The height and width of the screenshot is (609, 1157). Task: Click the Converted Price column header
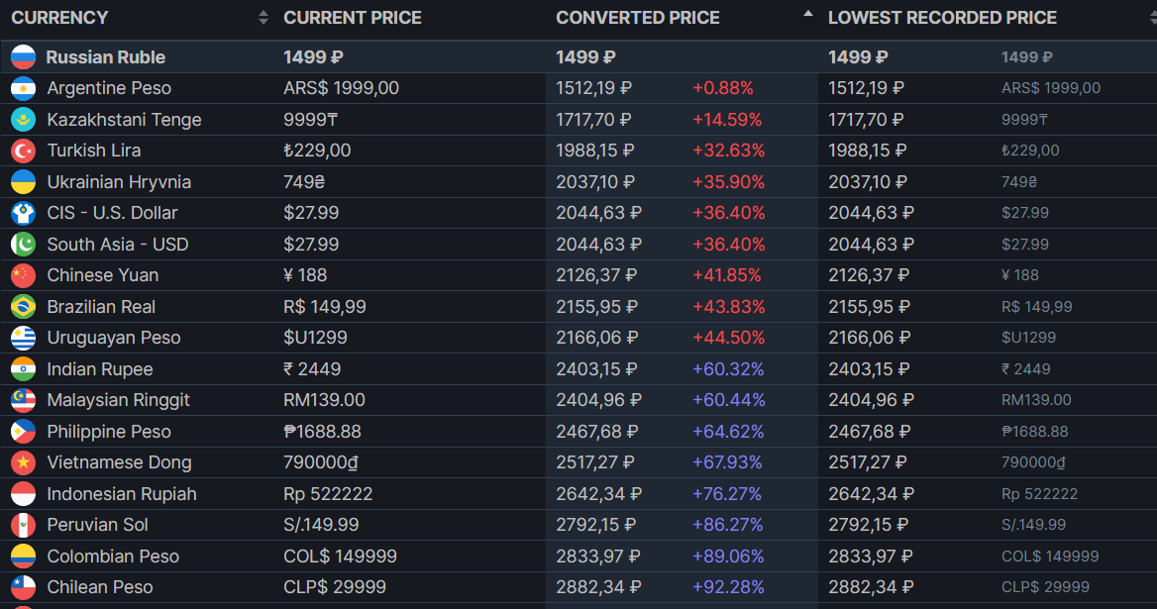(x=638, y=18)
